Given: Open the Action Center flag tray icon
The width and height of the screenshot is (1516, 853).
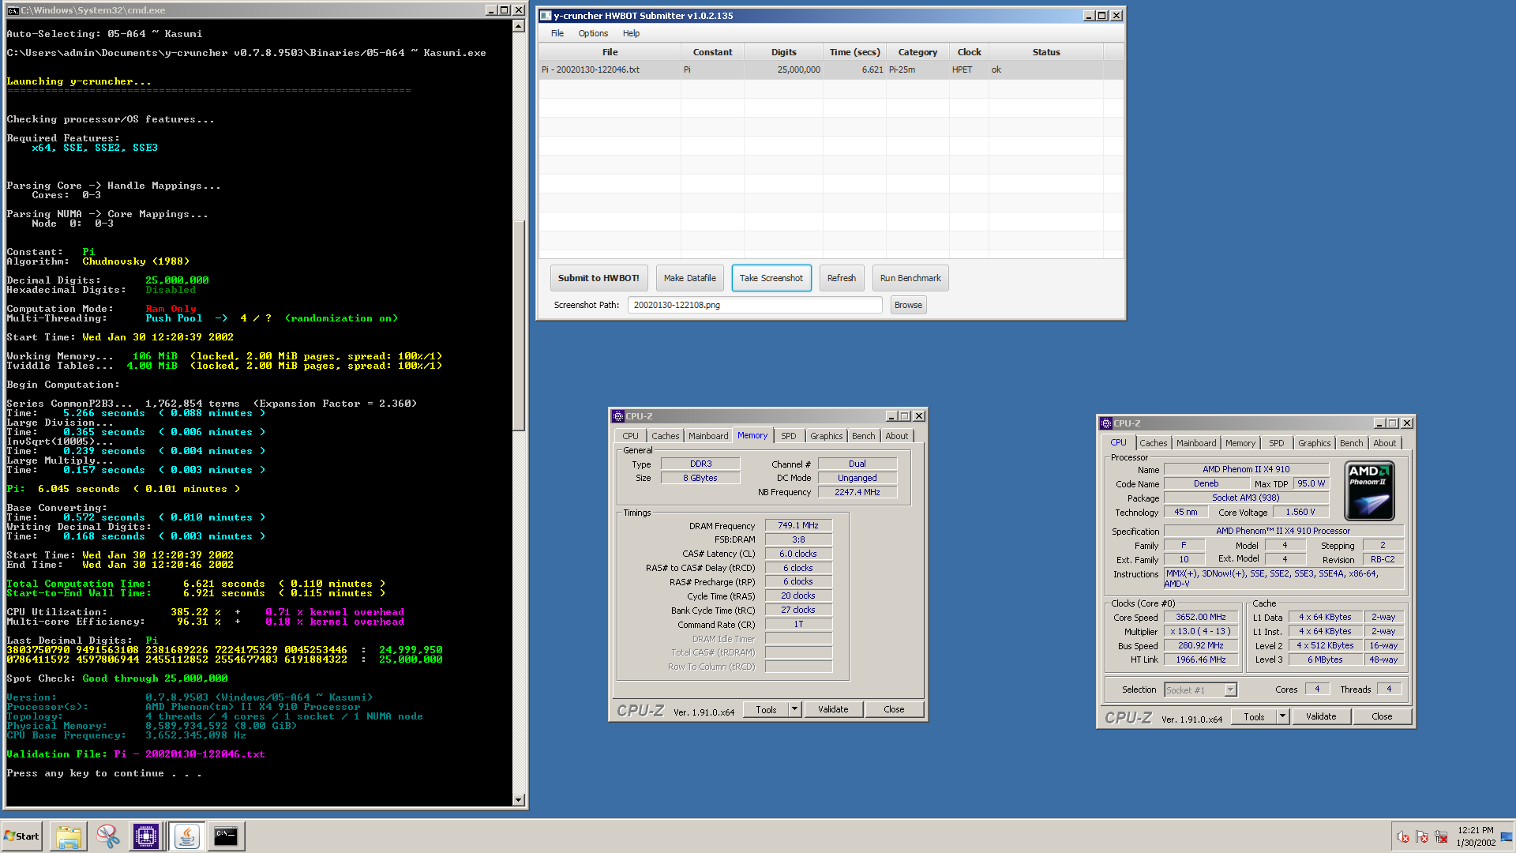Looking at the screenshot, I should click(1422, 837).
